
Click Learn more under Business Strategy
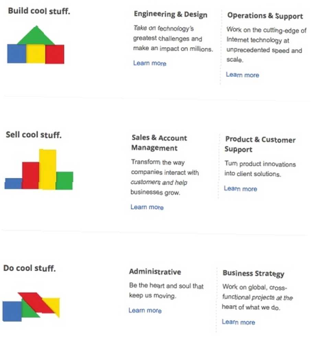239,322
